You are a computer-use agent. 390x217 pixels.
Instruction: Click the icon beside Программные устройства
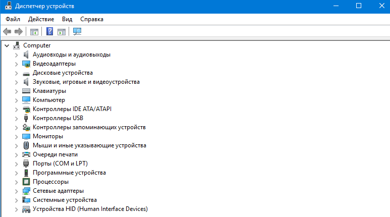coord(26,173)
